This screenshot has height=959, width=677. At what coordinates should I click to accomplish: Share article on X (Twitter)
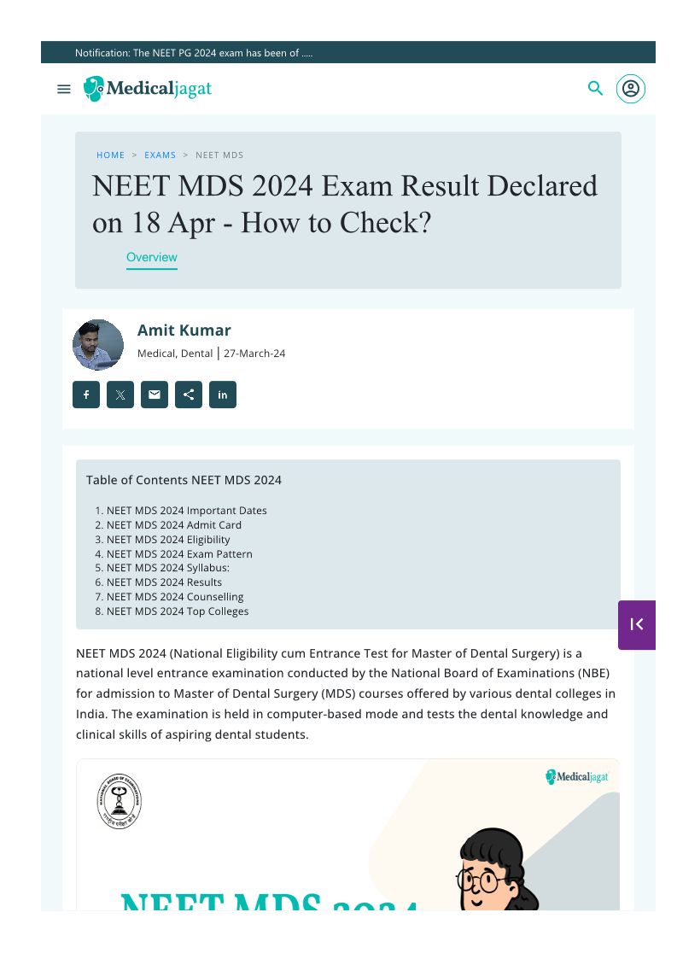(120, 395)
